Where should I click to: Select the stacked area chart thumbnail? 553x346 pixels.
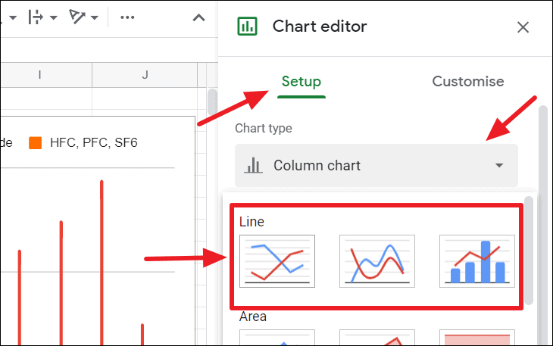tap(377, 338)
